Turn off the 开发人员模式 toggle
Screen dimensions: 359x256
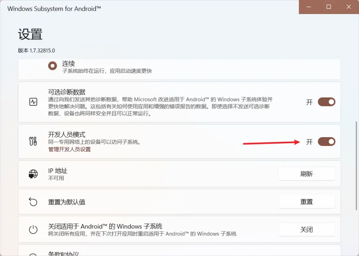click(327, 142)
